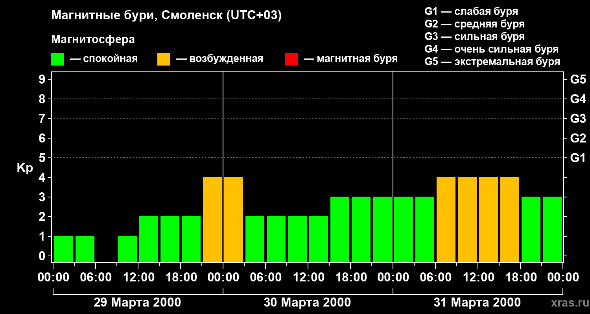Click the chart title 'Магнитные бури, Смоленск'
590x314 pixels.
tap(166, 16)
